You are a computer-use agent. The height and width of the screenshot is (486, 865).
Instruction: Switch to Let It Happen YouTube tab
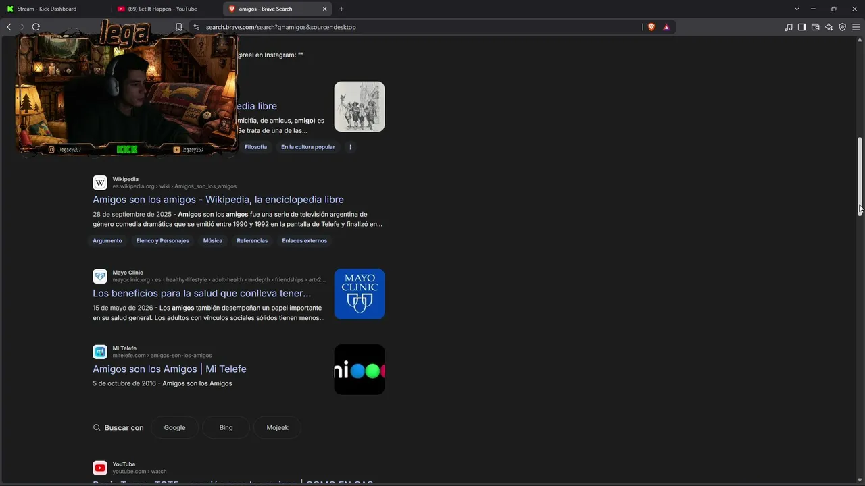[166, 9]
